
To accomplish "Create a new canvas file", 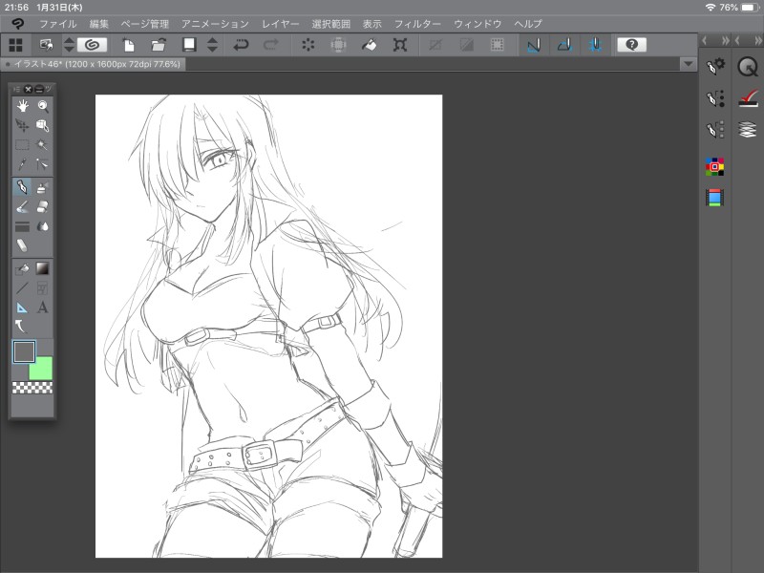I will pos(127,45).
